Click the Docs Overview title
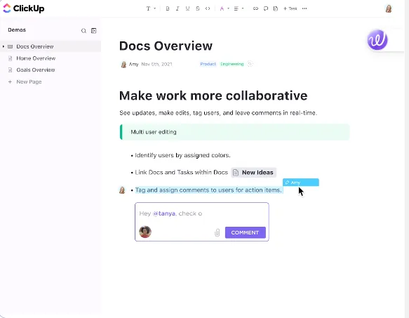The width and height of the screenshot is (409, 318). click(166, 46)
